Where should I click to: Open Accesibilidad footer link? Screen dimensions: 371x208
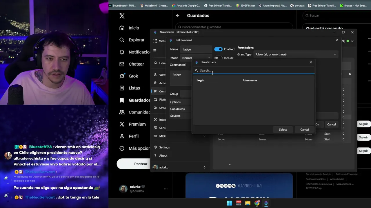pyautogui.click(x=337, y=179)
